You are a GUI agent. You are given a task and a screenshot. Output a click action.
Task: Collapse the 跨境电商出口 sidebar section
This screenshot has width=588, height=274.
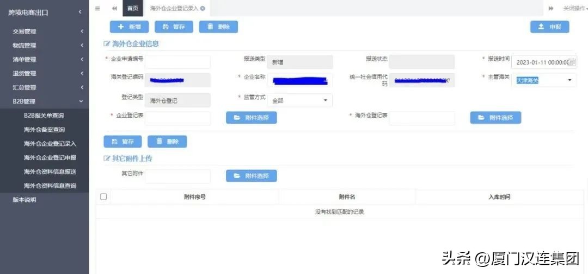pos(45,12)
